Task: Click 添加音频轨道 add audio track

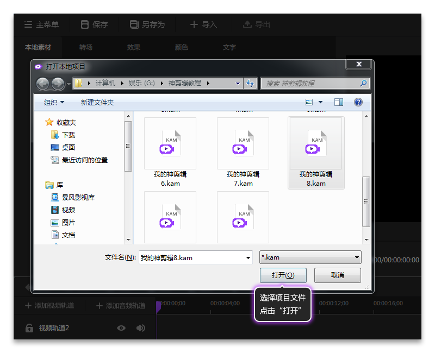Action: click(121, 306)
